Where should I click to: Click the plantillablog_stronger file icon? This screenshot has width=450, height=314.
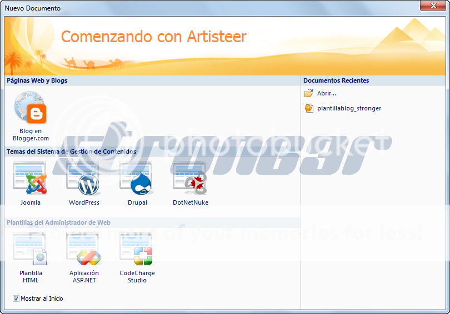pos(309,108)
